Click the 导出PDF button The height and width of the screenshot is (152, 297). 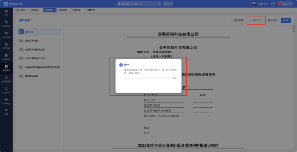[x=256, y=20]
